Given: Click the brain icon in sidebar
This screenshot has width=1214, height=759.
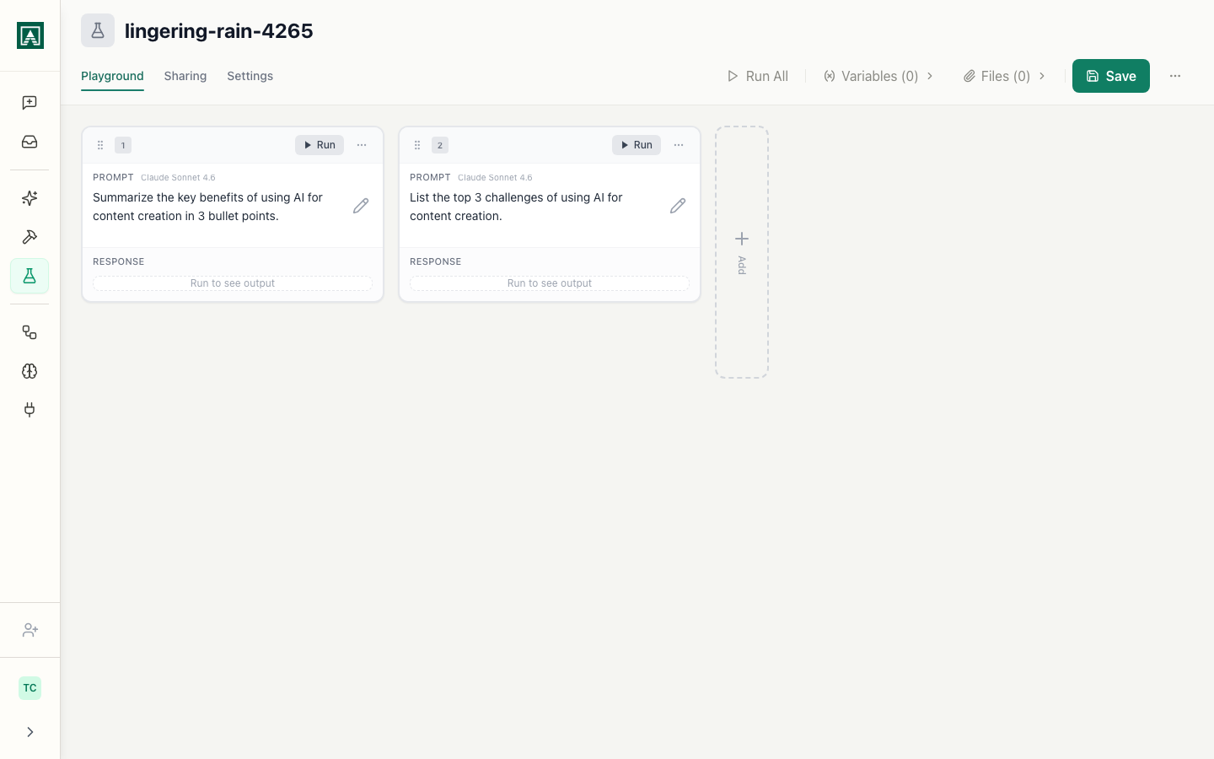Looking at the screenshot, I should [x=30, y=371].
